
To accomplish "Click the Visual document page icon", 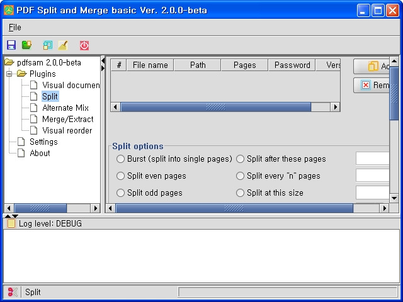I will [x=33, y=85].
